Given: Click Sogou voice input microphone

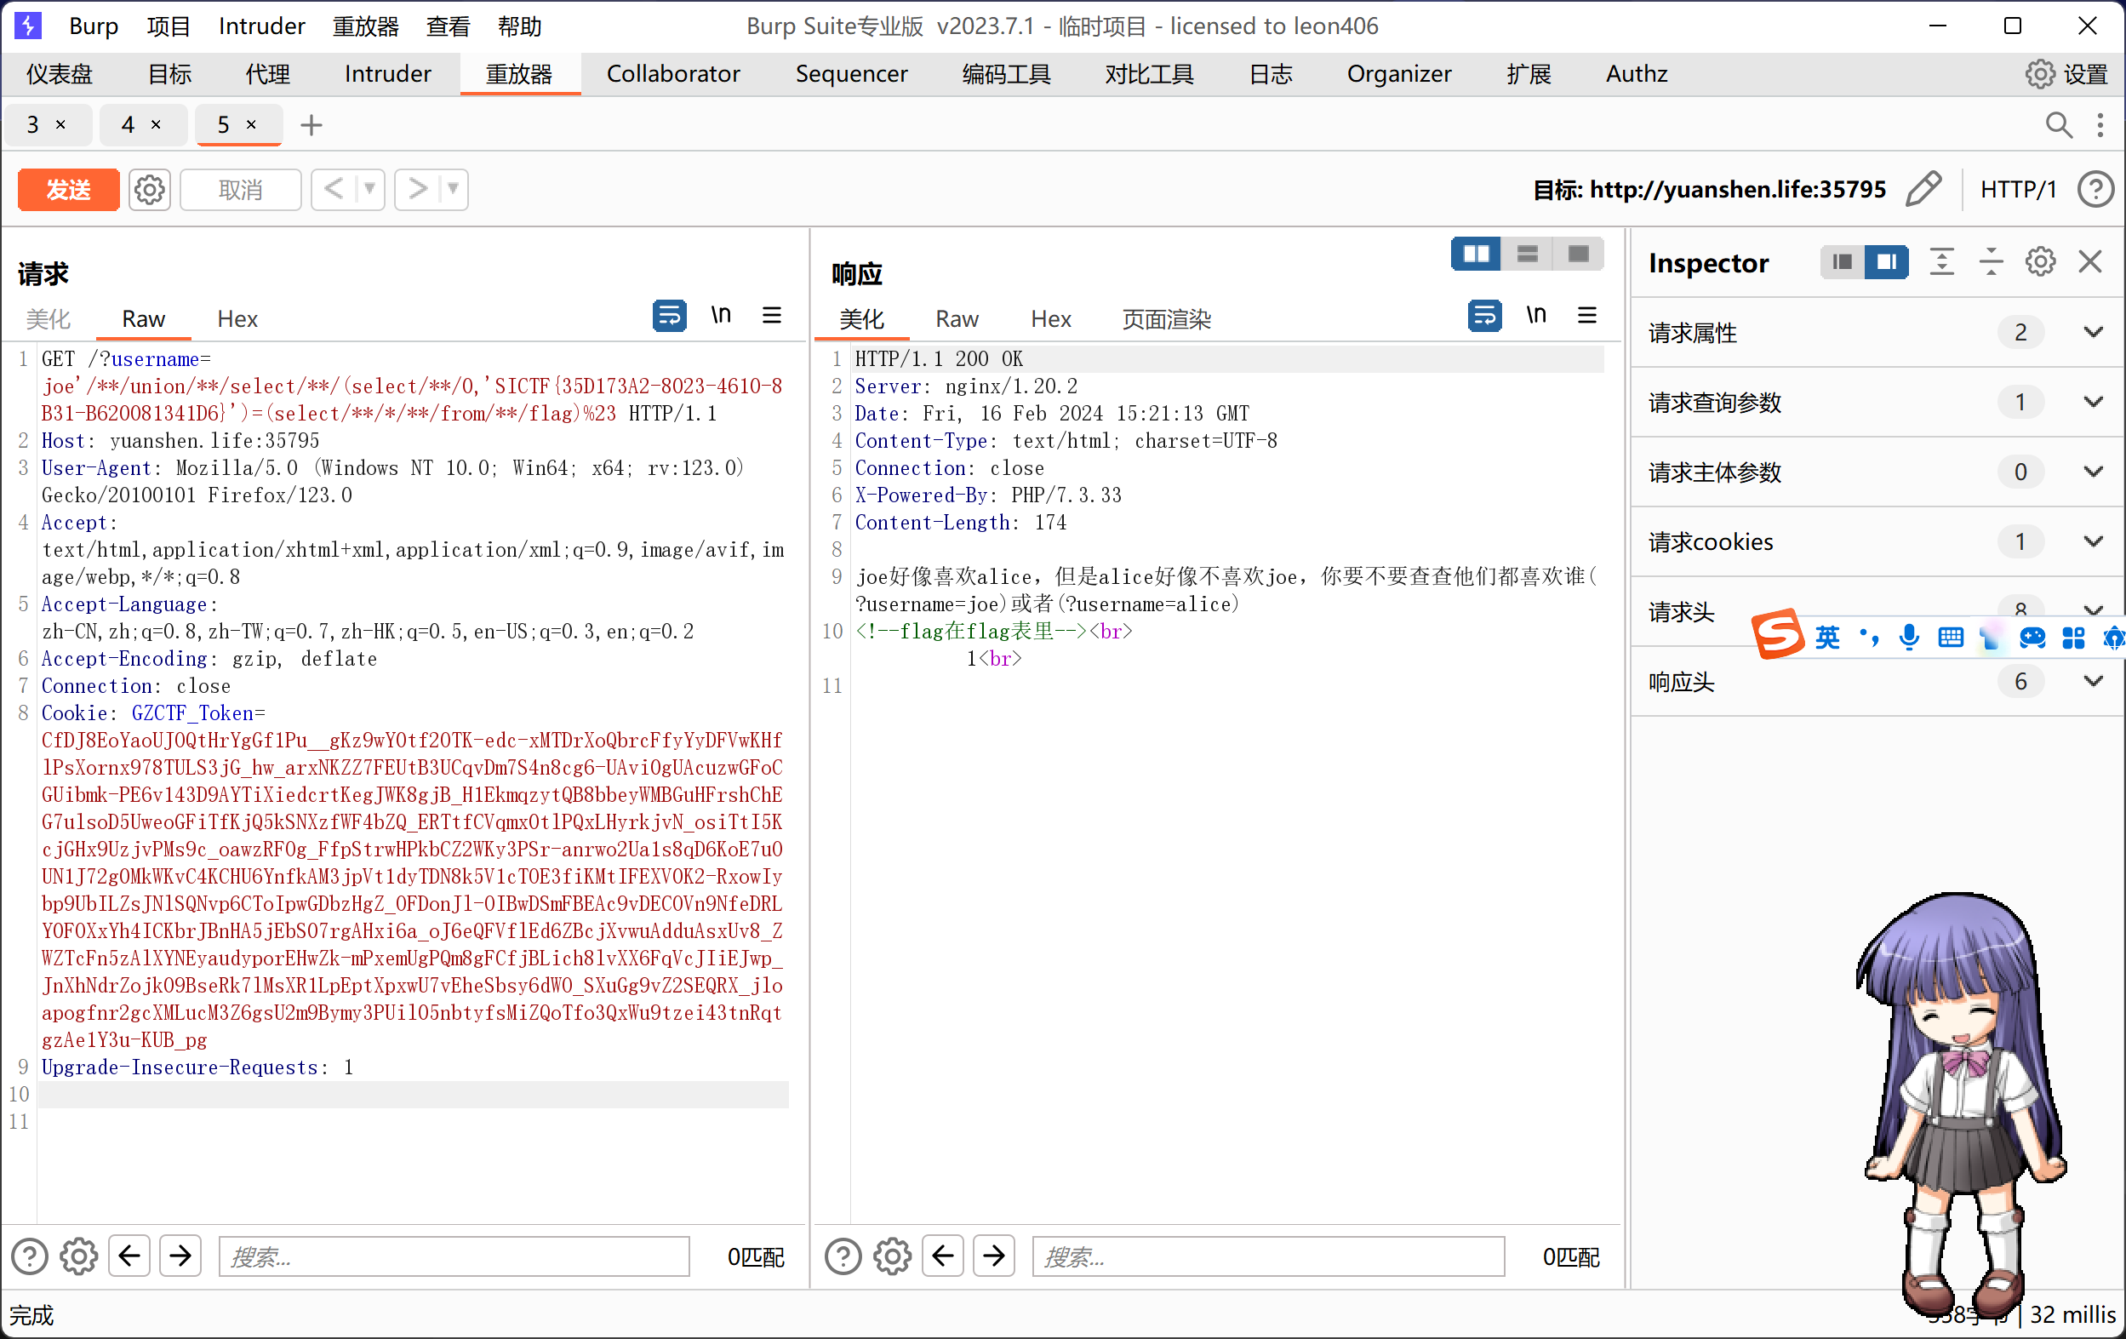Looking at the screenshot, I should (x=1909, y=637).
